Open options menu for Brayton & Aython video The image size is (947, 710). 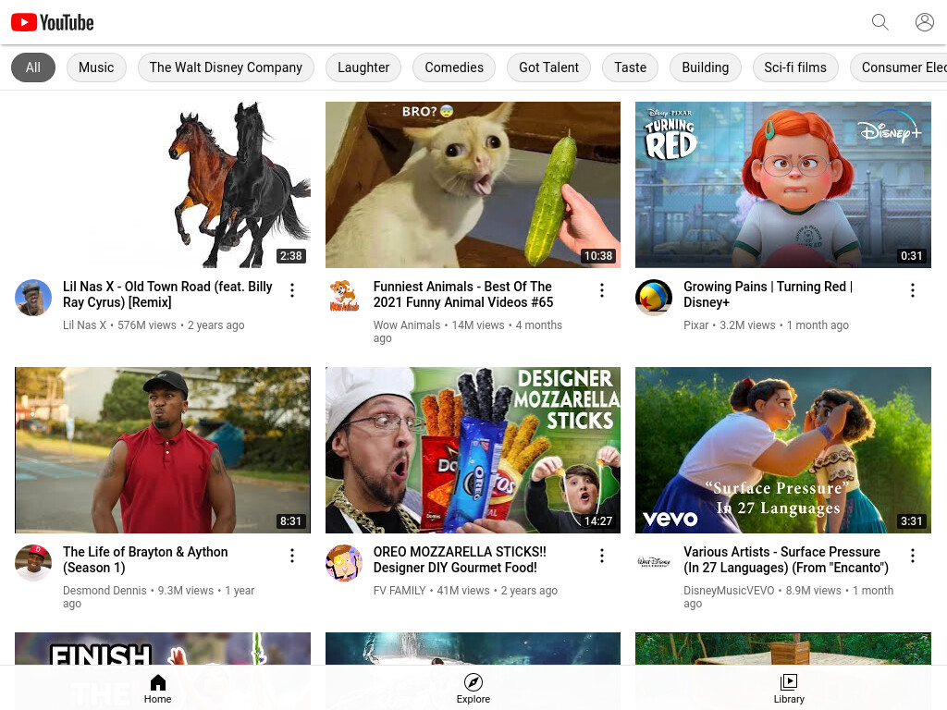click(292, 556)
